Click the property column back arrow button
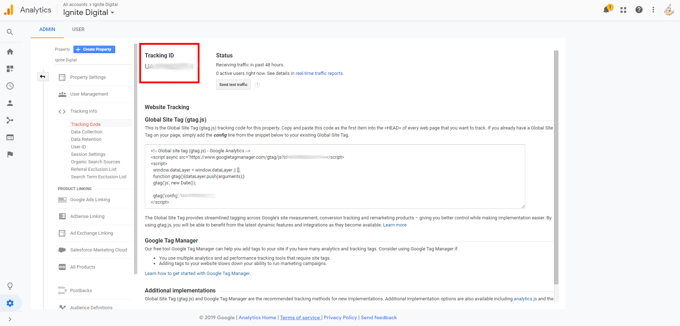This screenshot has height=326, width=680. point(43,76)
